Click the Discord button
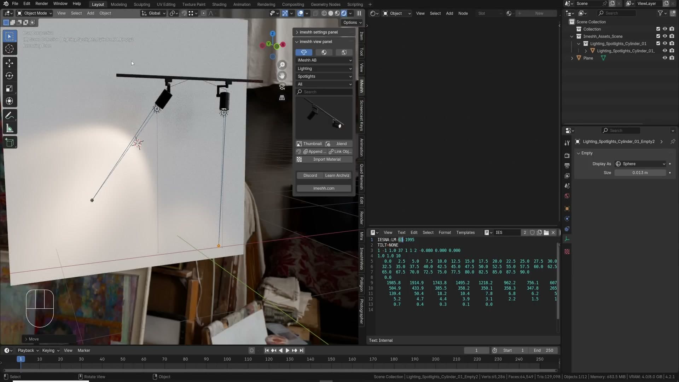The height and width of the screenshot is (382, 679). pos(310,175)
